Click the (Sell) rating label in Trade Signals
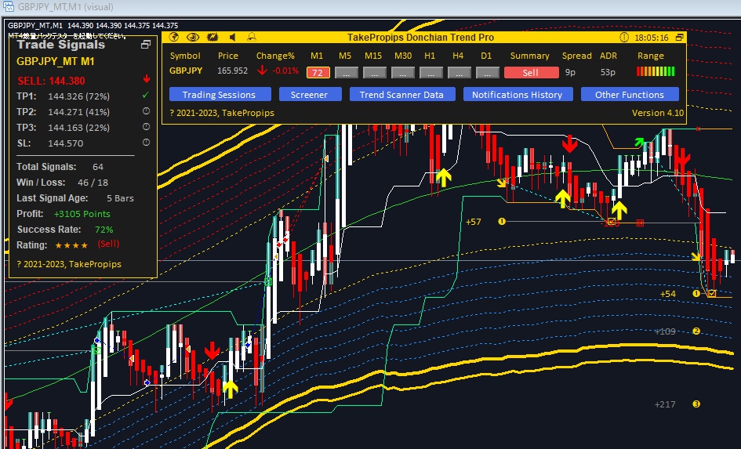The height and width of the screenshot is (449, 741). [108, 244]
